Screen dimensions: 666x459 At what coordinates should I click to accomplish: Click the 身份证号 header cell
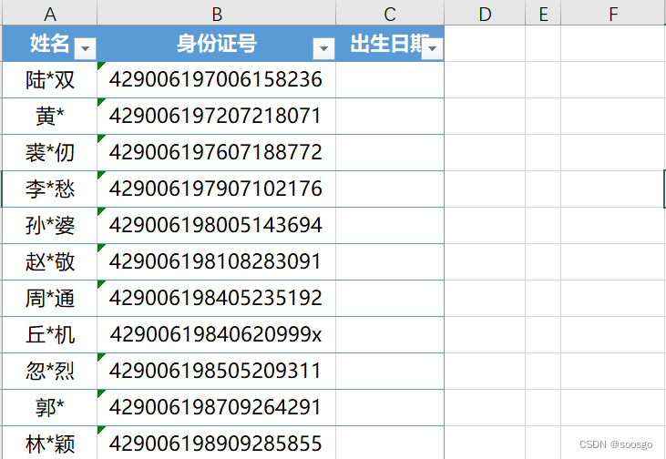(x=217, y=44)
